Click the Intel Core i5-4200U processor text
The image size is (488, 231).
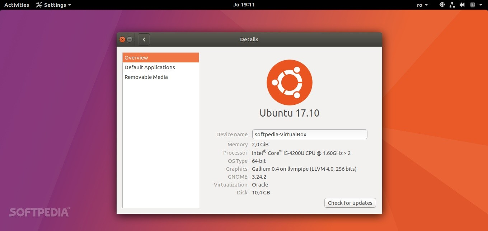point(301,153)
